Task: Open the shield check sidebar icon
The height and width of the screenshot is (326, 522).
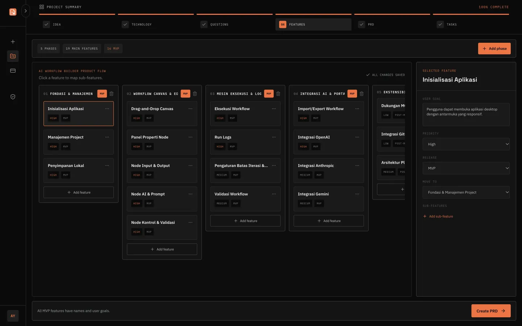Action: [x=13, y=97]
